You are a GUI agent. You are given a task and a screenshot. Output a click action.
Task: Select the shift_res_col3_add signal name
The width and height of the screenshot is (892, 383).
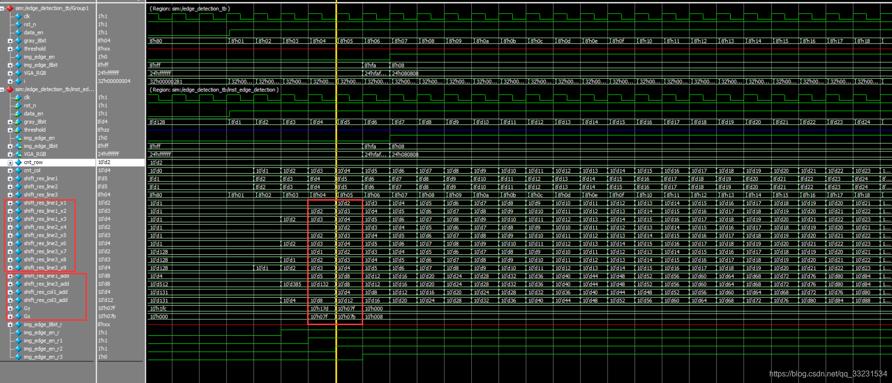pos(46,300)
